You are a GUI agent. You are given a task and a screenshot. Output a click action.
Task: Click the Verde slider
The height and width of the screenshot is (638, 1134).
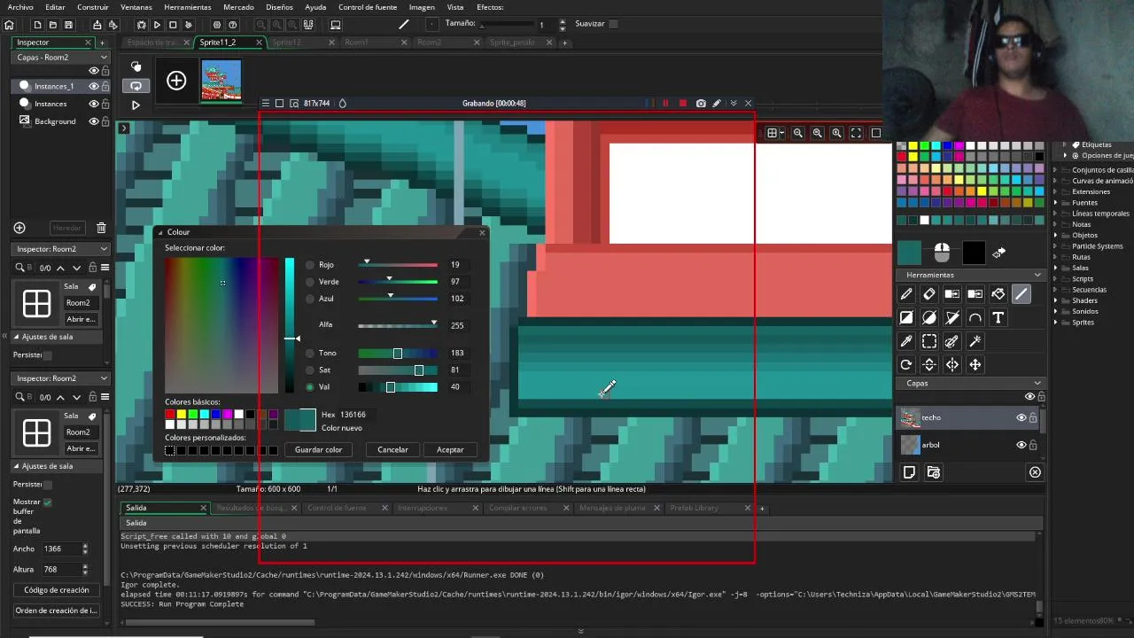(x=398, y=282)
